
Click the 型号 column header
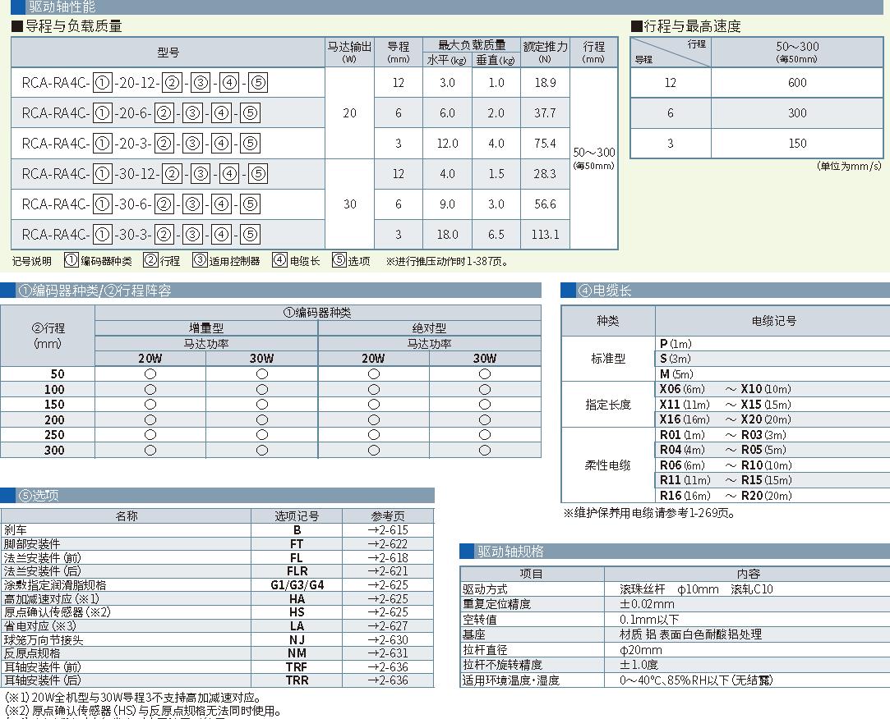click(x=168, y=53)
